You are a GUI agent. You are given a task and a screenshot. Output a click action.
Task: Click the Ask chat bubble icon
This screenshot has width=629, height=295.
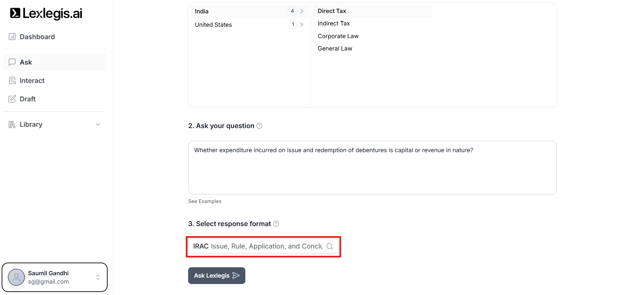point(12,62)
